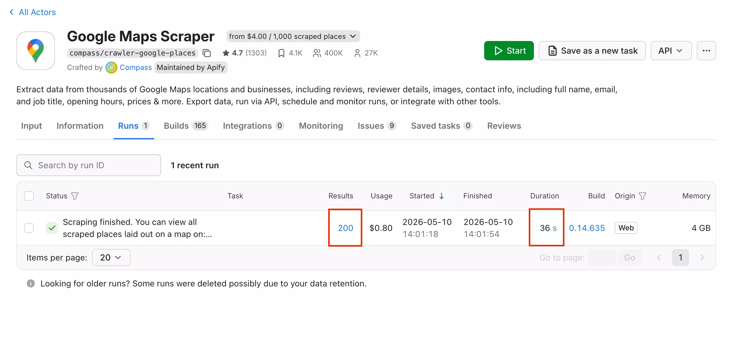Click the search magnifier icon
The image size is (730, 363).
tap(28, 165)
